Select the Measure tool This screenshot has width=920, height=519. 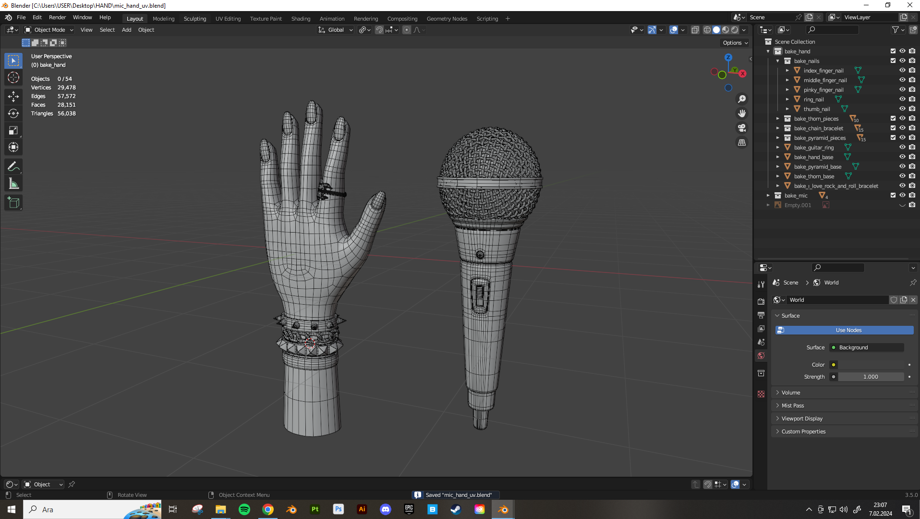coord(13,184)
